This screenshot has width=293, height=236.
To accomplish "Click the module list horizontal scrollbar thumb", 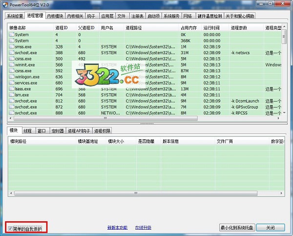I will point(136,193).
